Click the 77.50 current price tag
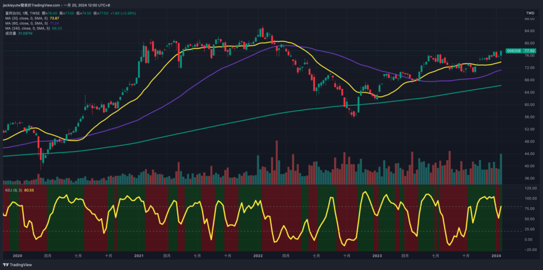This screenshot has height=270, width=543. [x=530, y=51]
